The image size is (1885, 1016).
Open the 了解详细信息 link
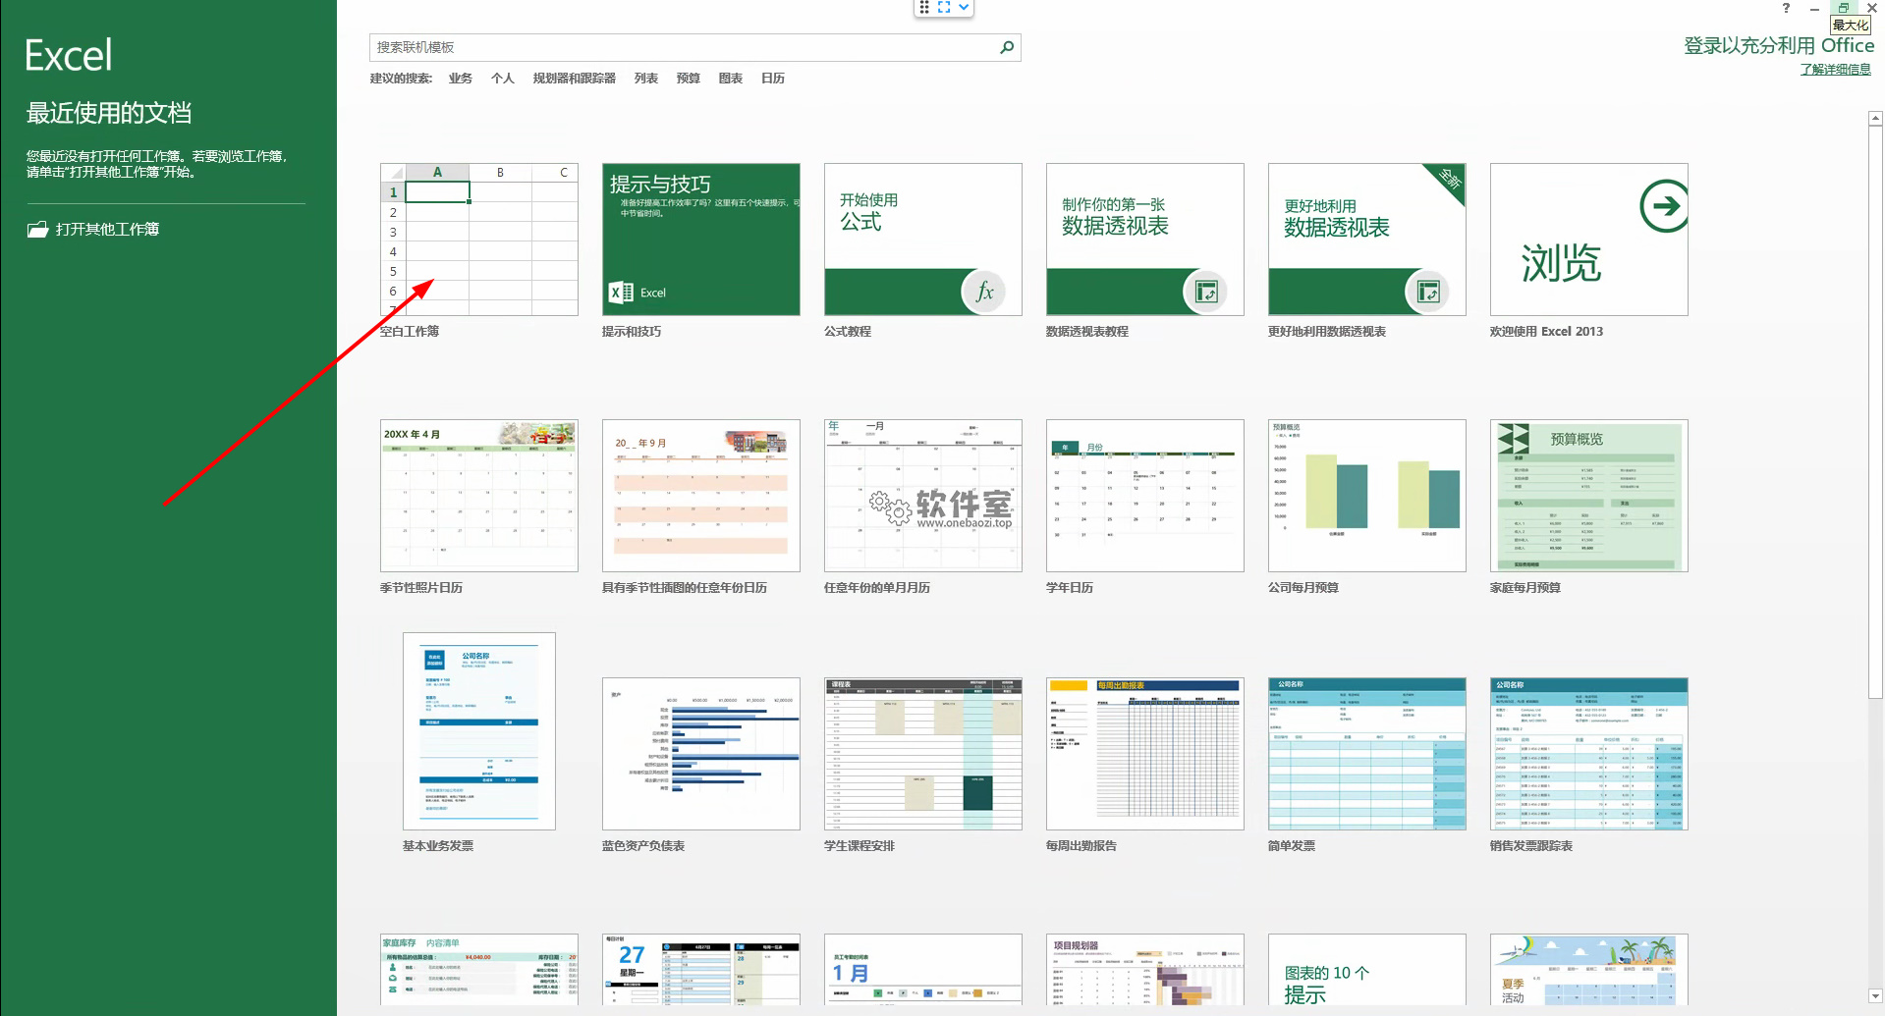(x=1836, y=70)
